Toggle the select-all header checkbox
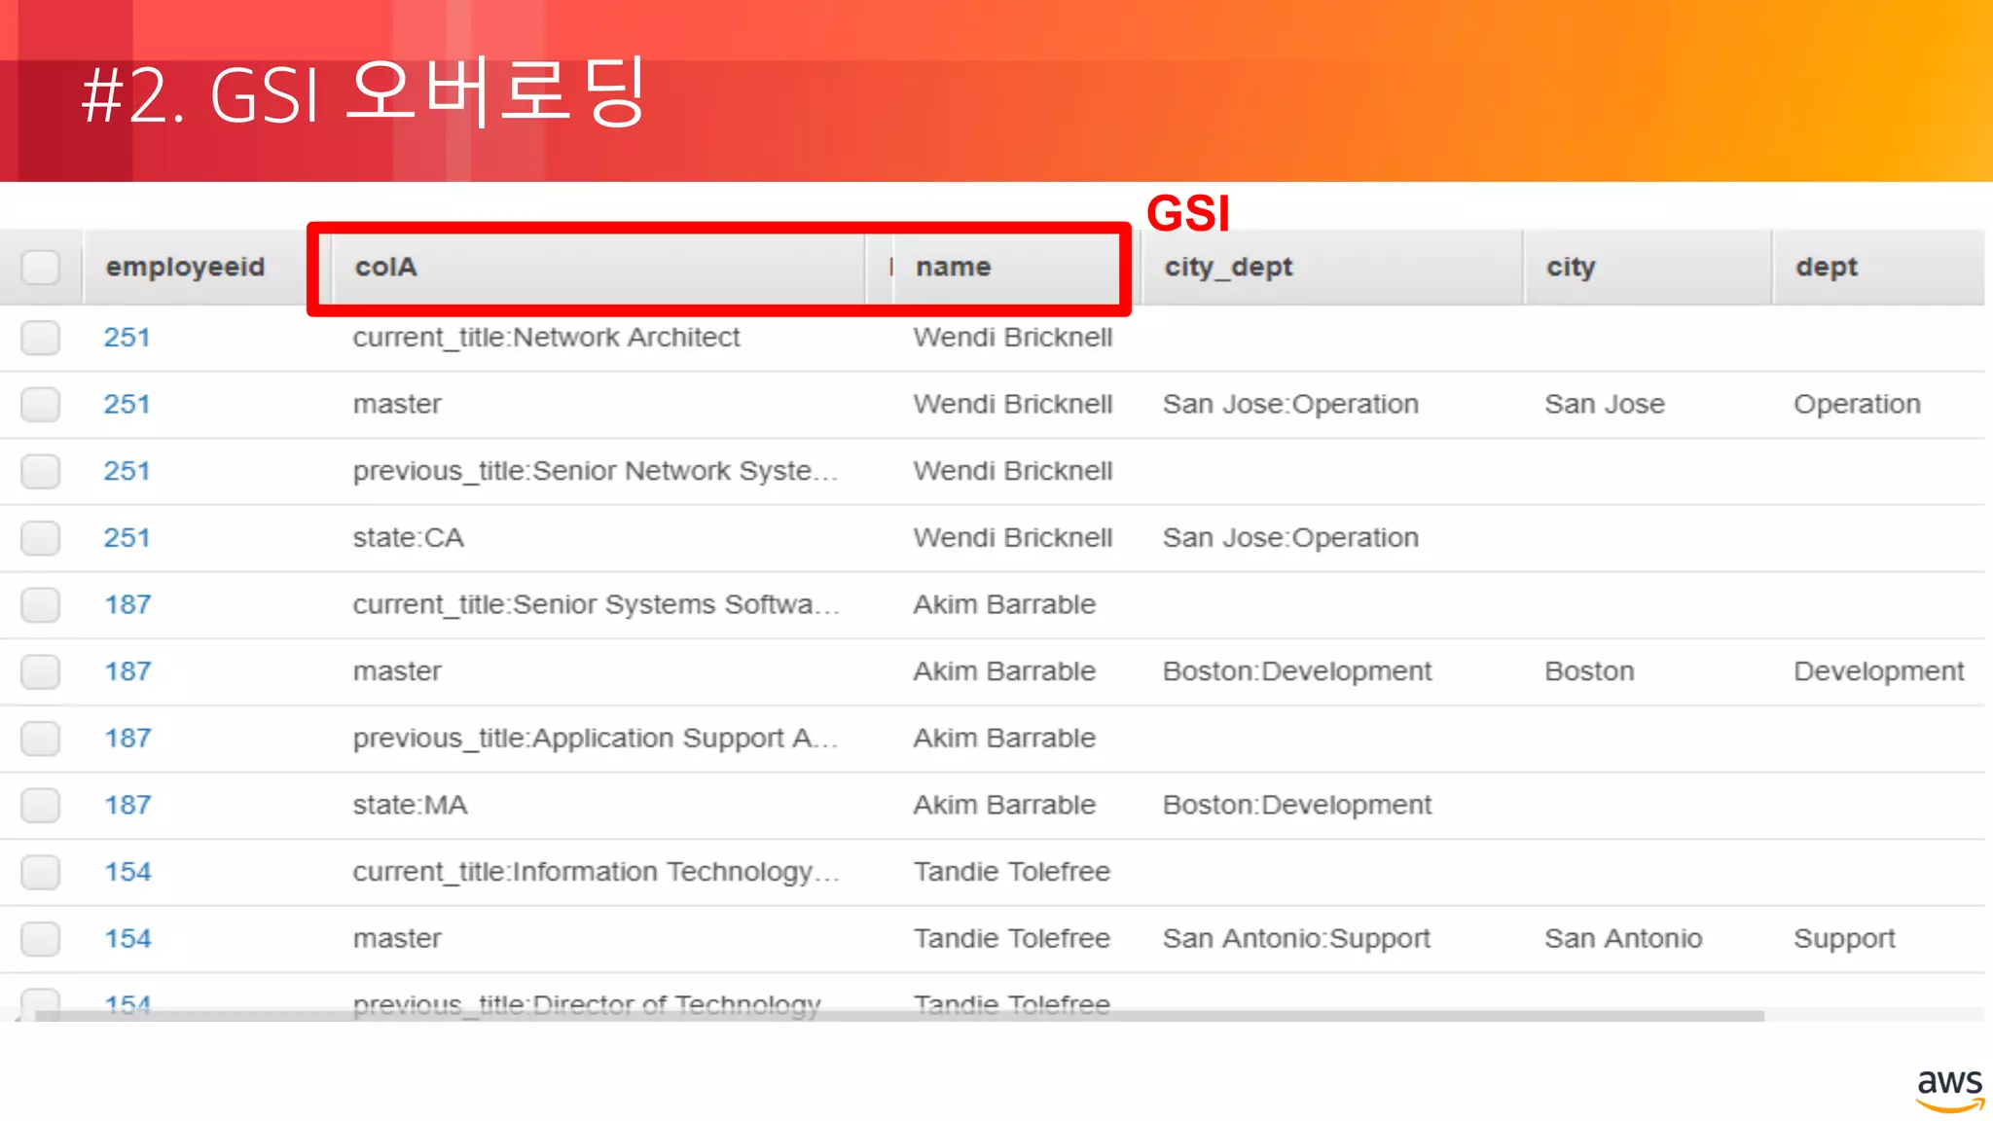The image size is (1993, 1121). click(41, 267)
